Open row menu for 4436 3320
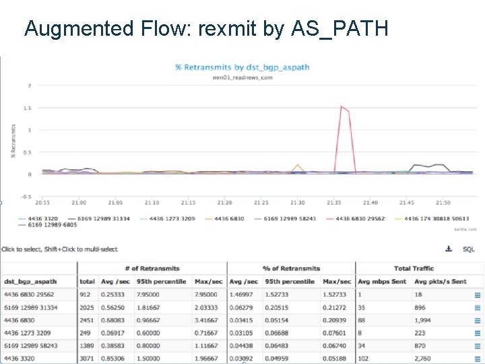The width and height of the screenshot is (485, 364). click(478, 359)
